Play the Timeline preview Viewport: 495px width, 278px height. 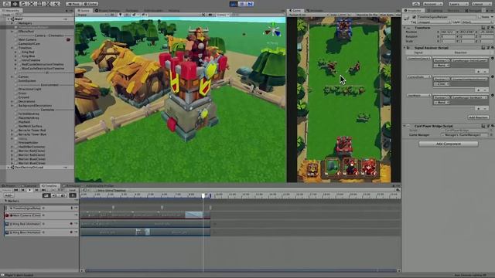[x=29, y=190]
